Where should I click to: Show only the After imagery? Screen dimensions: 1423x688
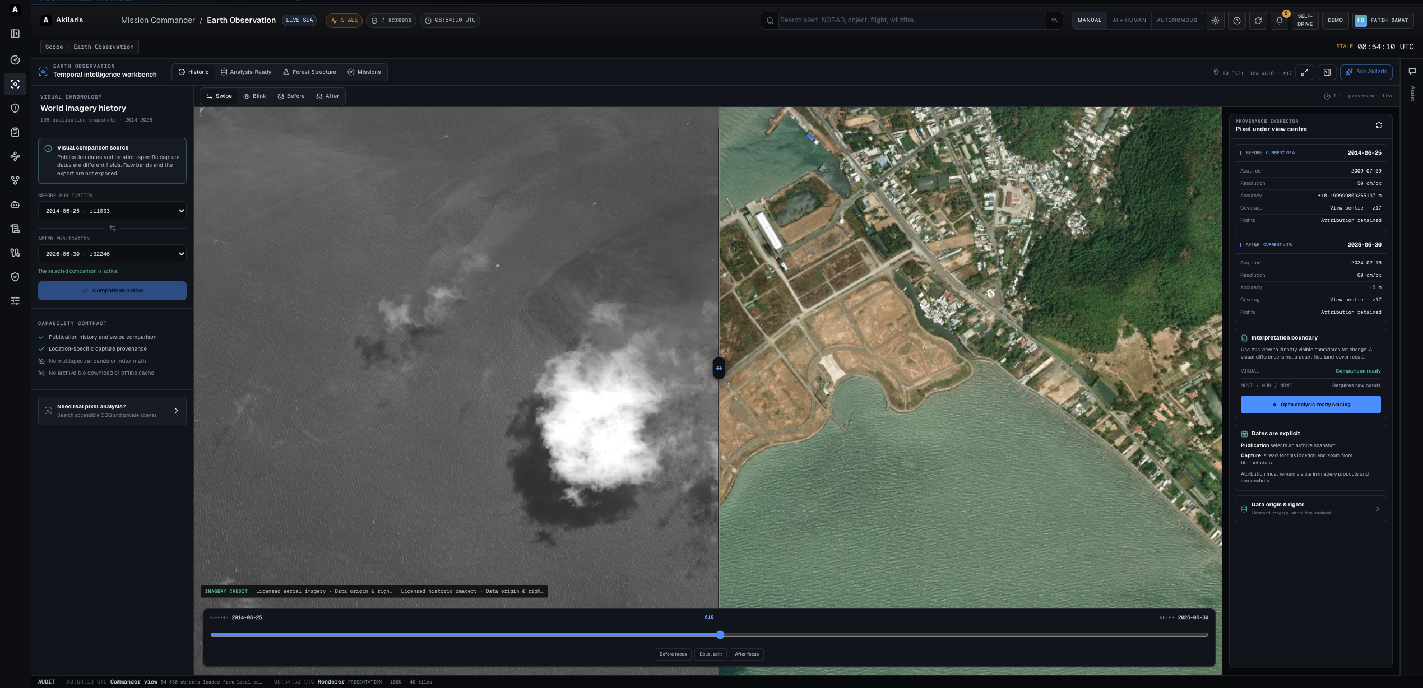coord(328,96)
